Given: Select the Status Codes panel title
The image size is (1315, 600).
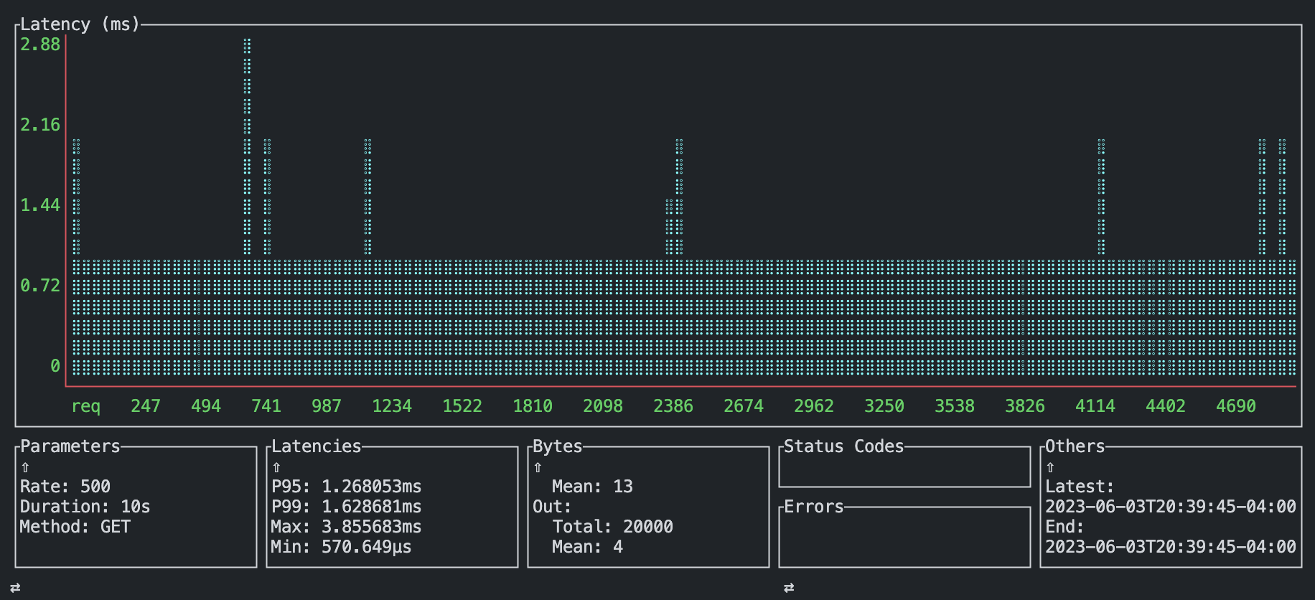Looking at the screenshot, I should (x=844, y=446).
